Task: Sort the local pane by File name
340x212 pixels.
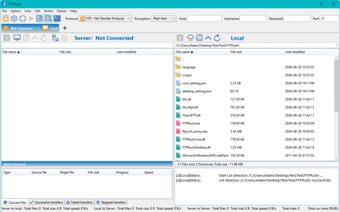Action: [202, 52]
